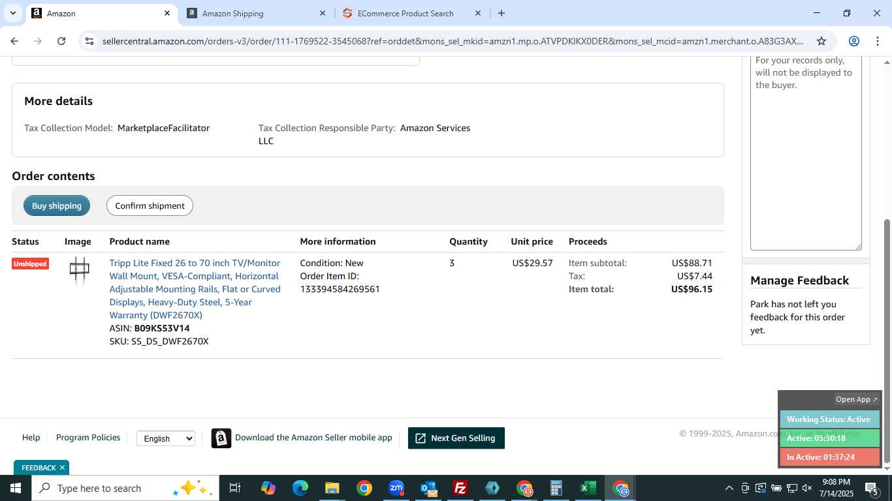Viewport: 892px width, 501px height.
Task: Close the FEEDBACK tab with its X
Action: [x=63, y=468]
